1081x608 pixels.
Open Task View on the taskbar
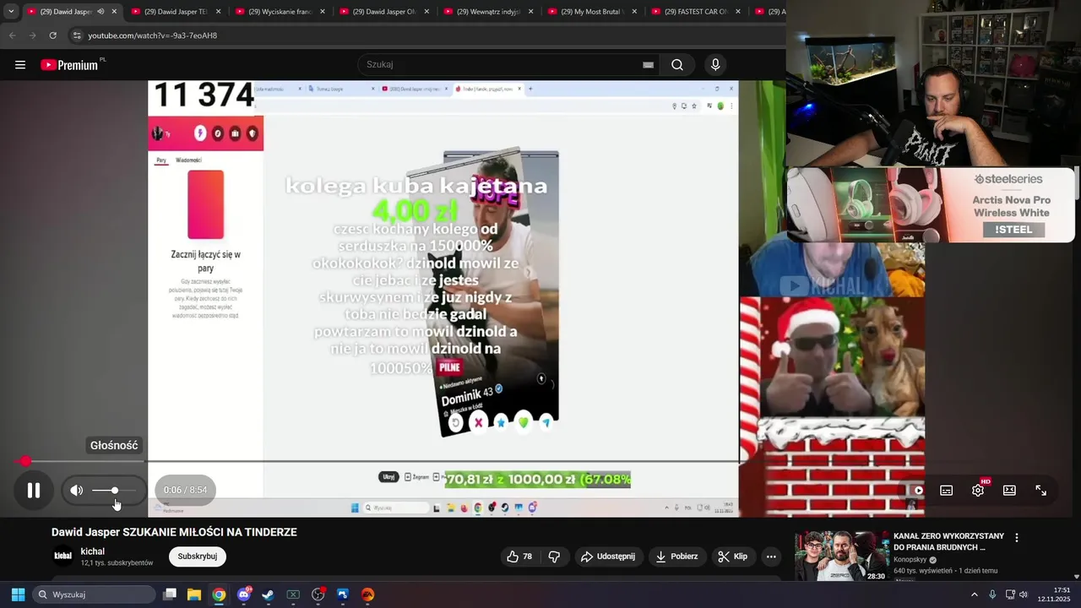coord(170,594)
